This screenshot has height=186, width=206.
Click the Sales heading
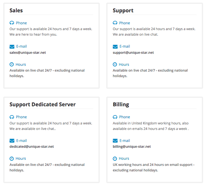click(16, 10)
